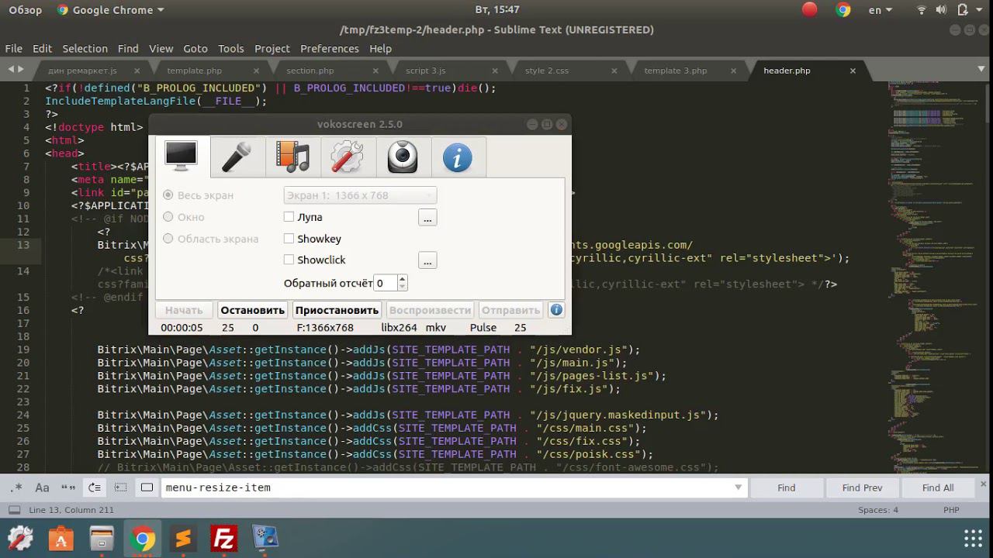Open the Экран 1: 1366 x 768 dropdown
Image resolution: width=993 pixels, height=558 pixels.
pos(360,195)
